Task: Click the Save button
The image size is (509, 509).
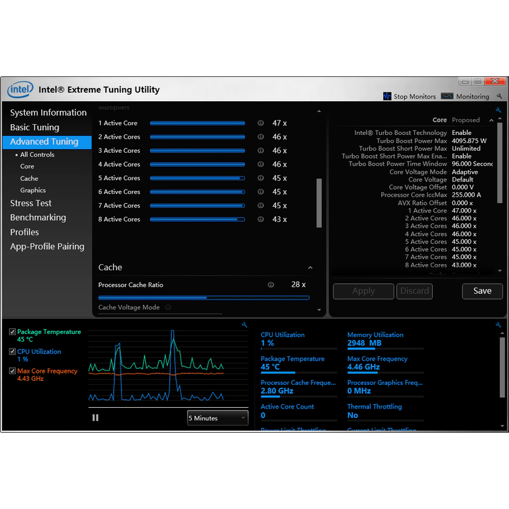Action: (482, 291)
